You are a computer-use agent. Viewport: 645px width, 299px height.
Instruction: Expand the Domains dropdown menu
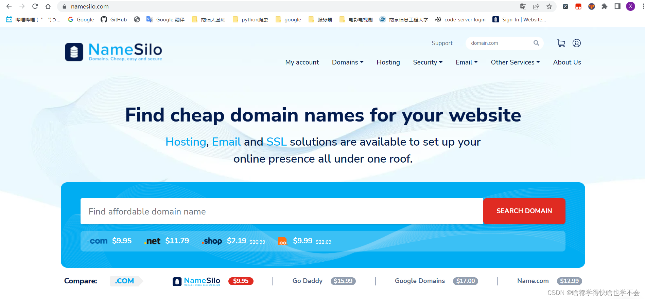click(348, 62)
